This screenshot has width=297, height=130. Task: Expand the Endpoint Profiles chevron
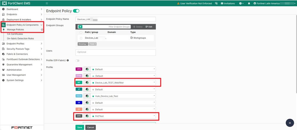(x=41, y=44)
